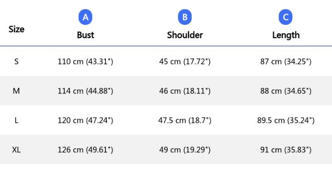Image resolution: width=332 pixels, height=169 pixels.
Task: Select the 45 cm shoulder value
Action: point(185,62)
